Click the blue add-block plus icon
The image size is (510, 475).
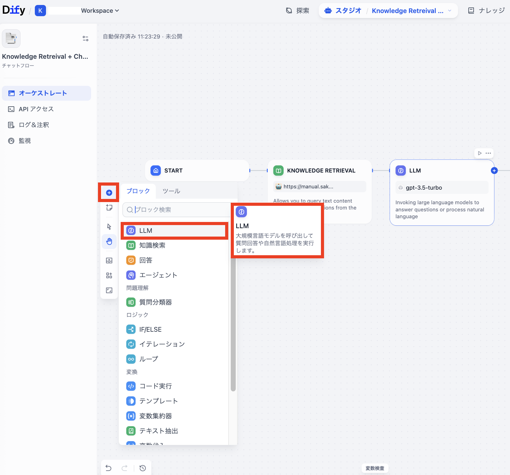109,193
